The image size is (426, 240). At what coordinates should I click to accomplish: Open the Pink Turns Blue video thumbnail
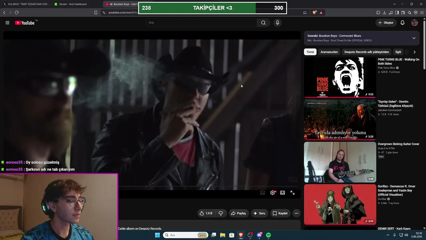pyautogui.click(x=340, y=77)
